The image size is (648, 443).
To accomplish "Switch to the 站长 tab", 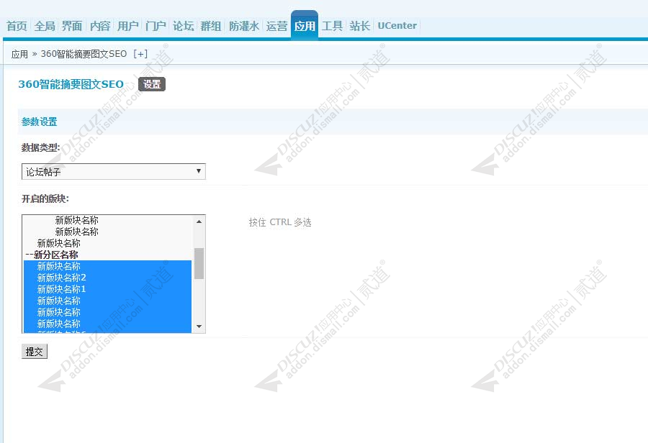I will 359,26.
